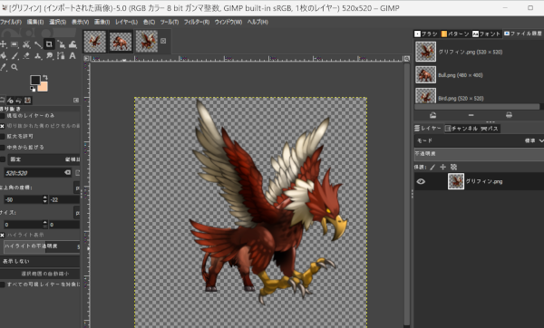
Task: Open the 固定 aspect ratio dropdown
Action: (x=44, y=159)
